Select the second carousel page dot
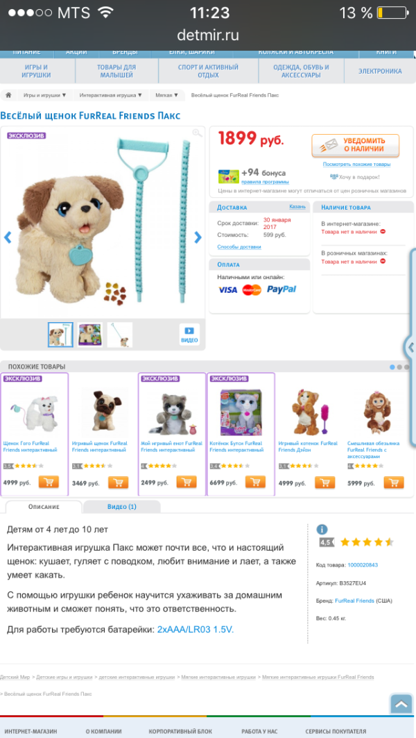 [x=399, y=367]
